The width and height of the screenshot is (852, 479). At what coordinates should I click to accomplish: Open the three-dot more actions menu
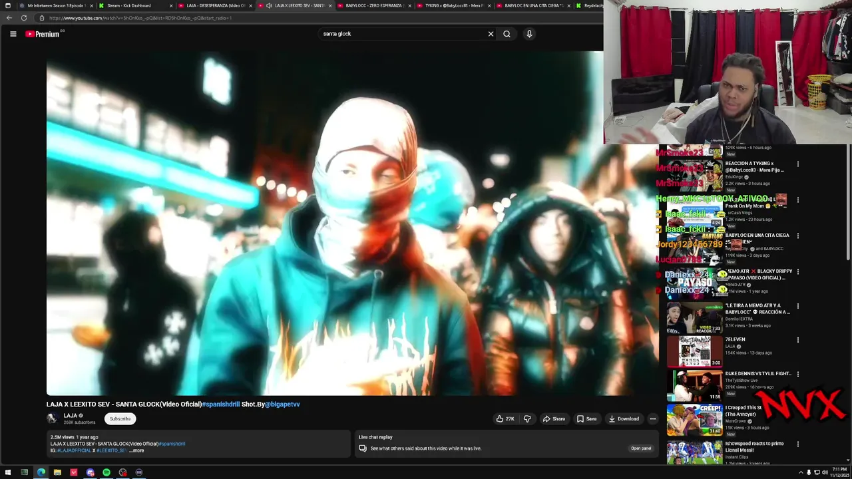click(x=652, y=418)
